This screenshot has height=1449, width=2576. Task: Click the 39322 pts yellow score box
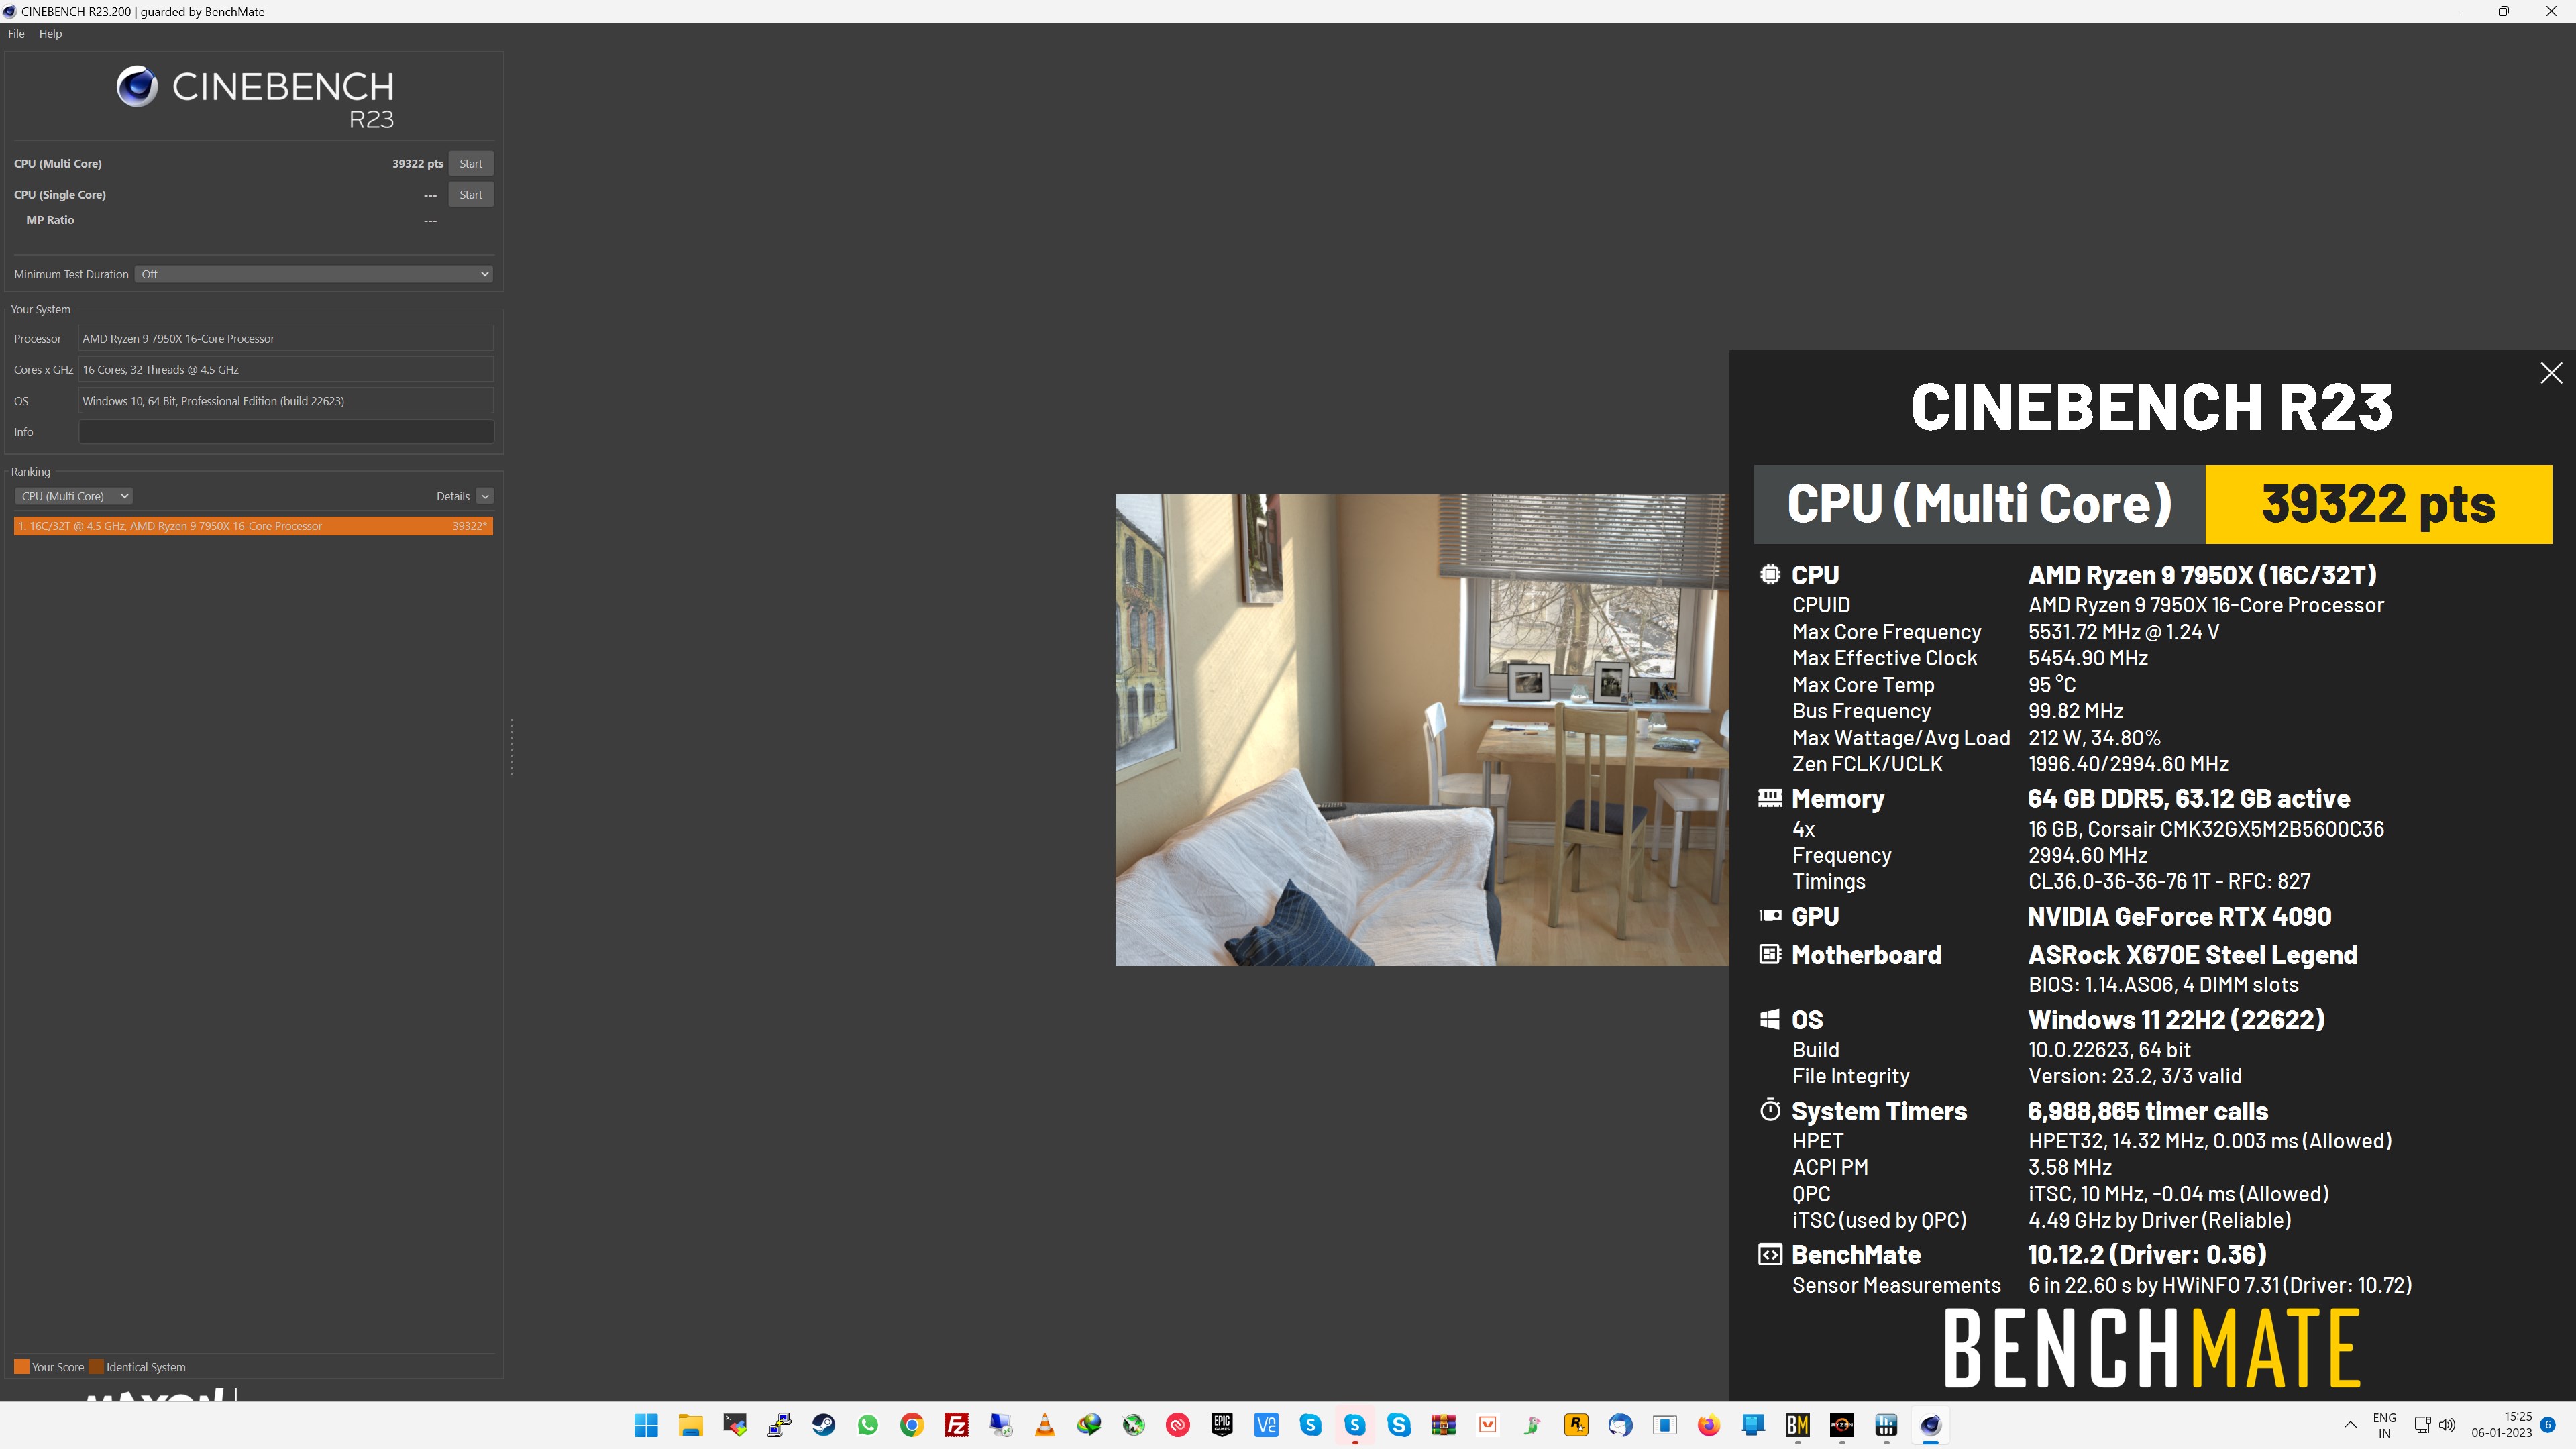tap(2378, 504)
